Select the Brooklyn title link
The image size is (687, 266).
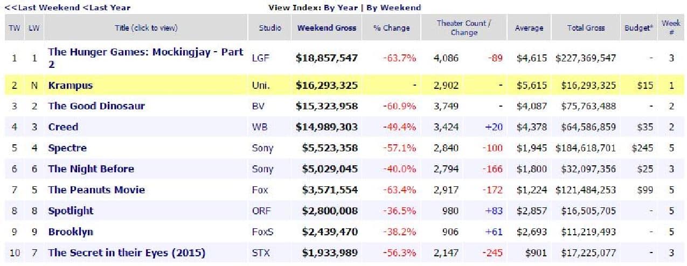[70, 232]
